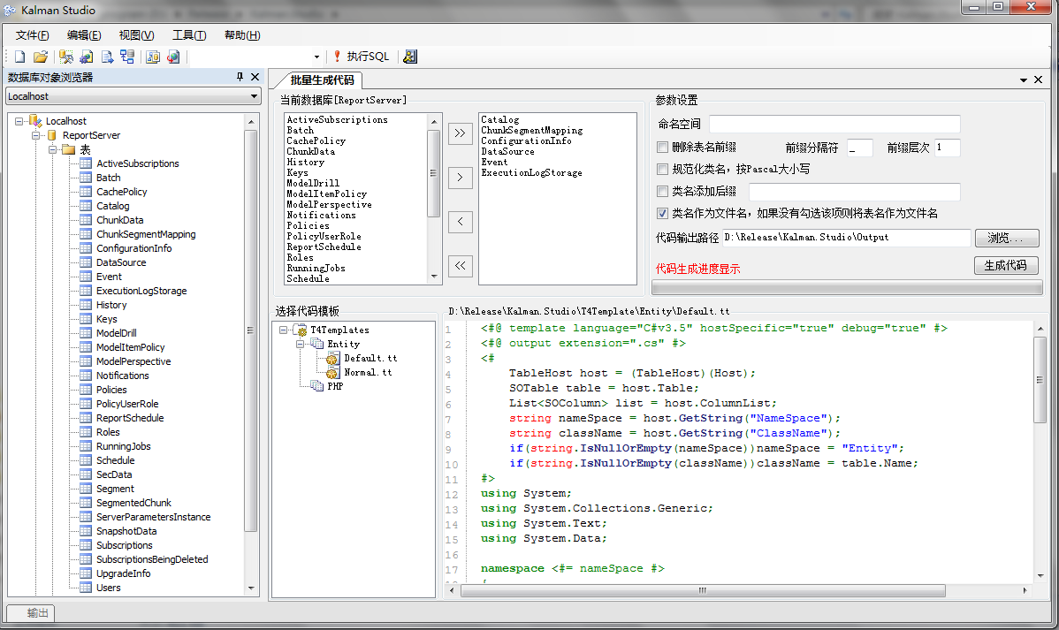Viewport: 1059px width, 630px height.
Task: Click the 浏览... browse button
Action: click(1007, 238)
